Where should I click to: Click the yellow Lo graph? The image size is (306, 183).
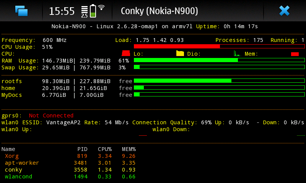click(x=180, y=53)
